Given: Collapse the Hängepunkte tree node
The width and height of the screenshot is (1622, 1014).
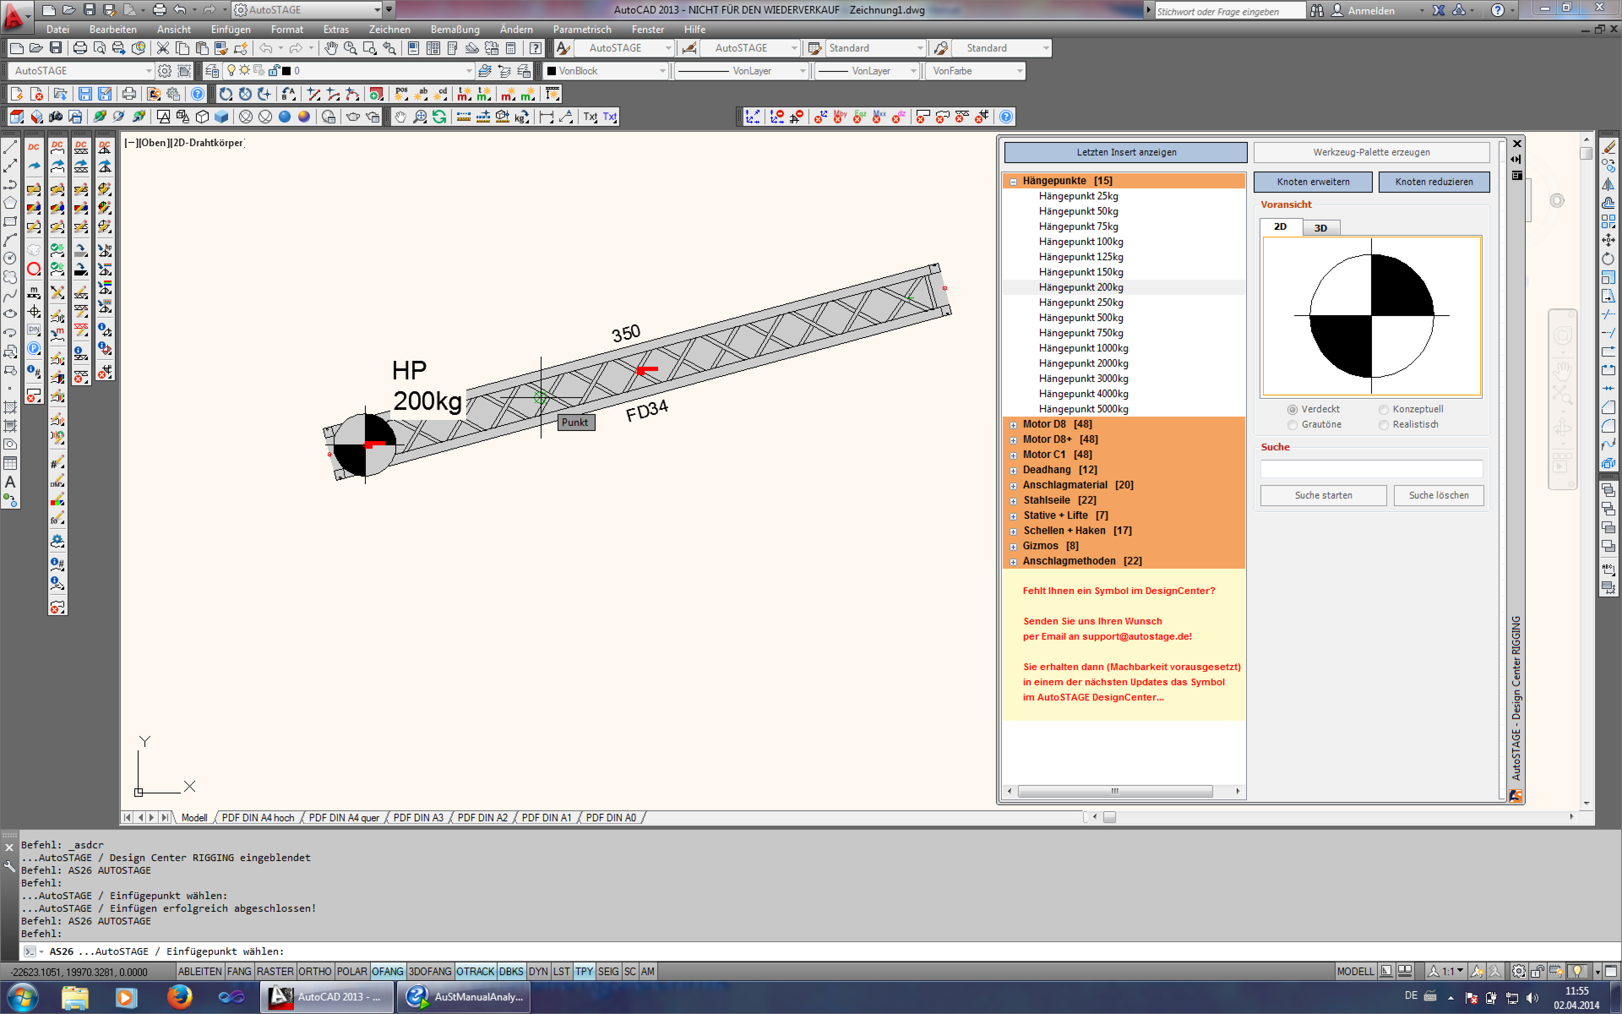Looking at the screenshot, I should (1013, 181).
